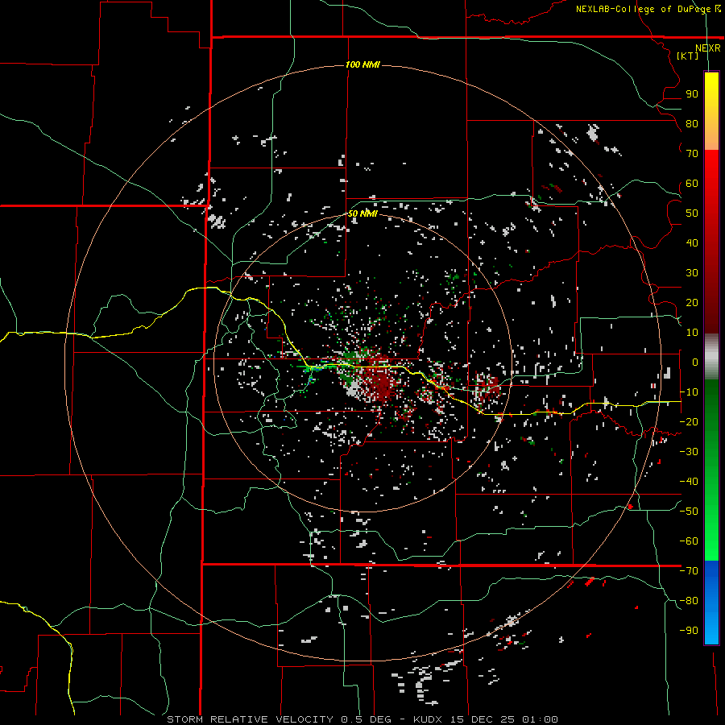Select the '20' value on the velocity scale
The image size is (725, 725).
(692, 303)
